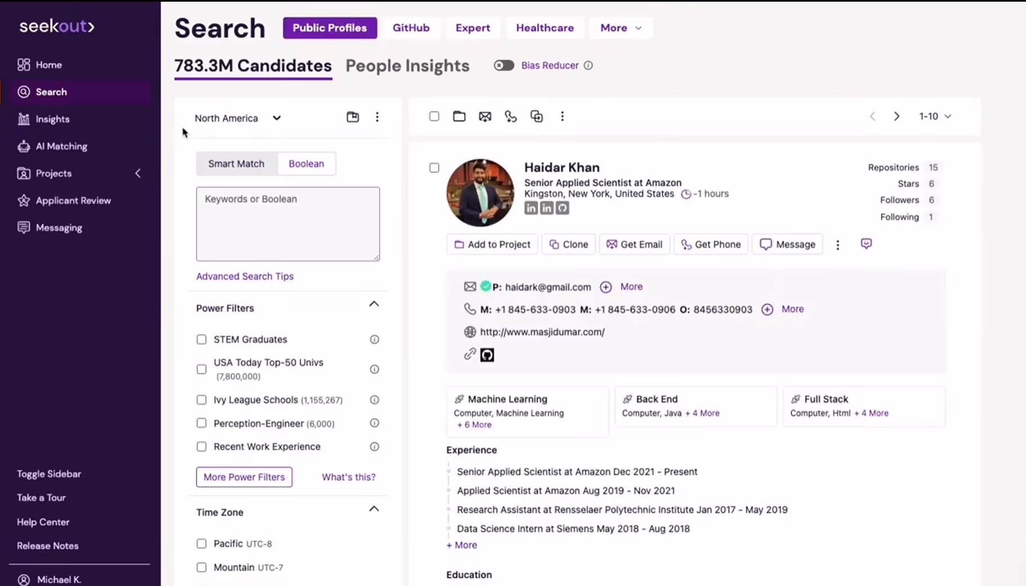The height and width of the screenshot is (586, 1026).
Task: Expand + 6 More under Machine Learning
Action: (x=474, y=425)
